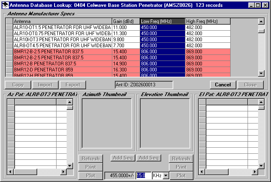Click the frequency tolerance field showing 15.0

pos(143,176)
